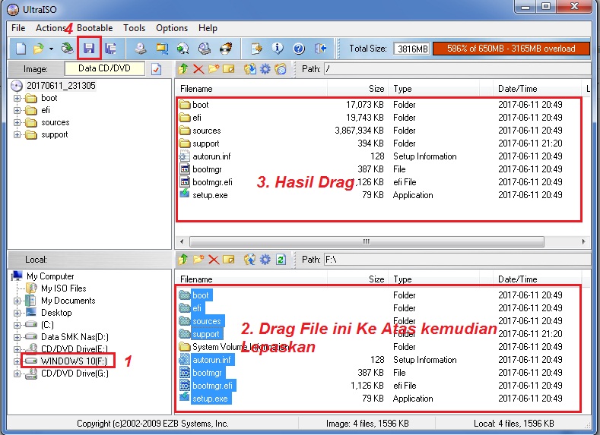Click the image Path field showing /

click(x=457, y=69)
